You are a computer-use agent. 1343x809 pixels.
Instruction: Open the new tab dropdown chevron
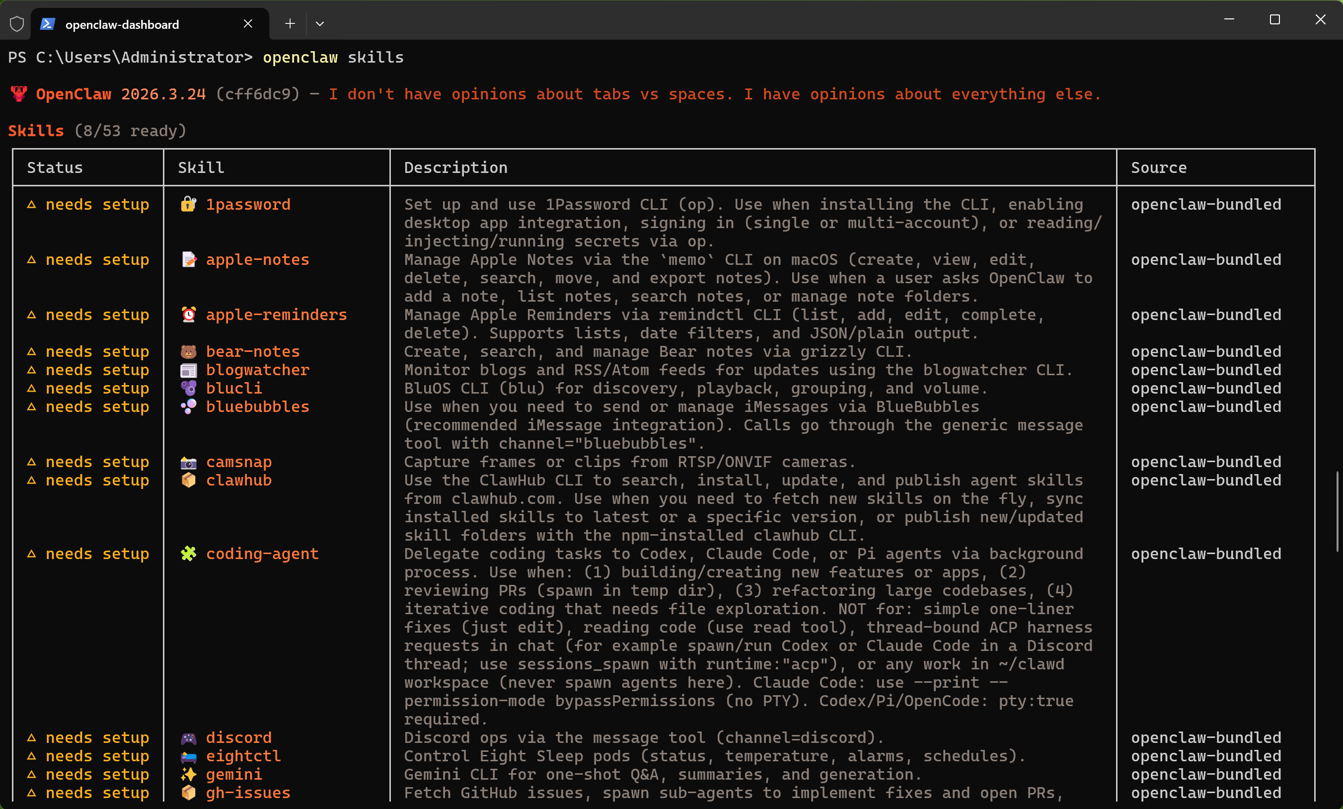point(320,24)
